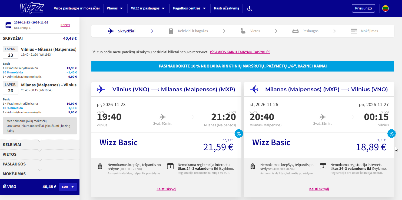Go to Skrydžiai booking step

pyautogui.click(x=121, y=31)
